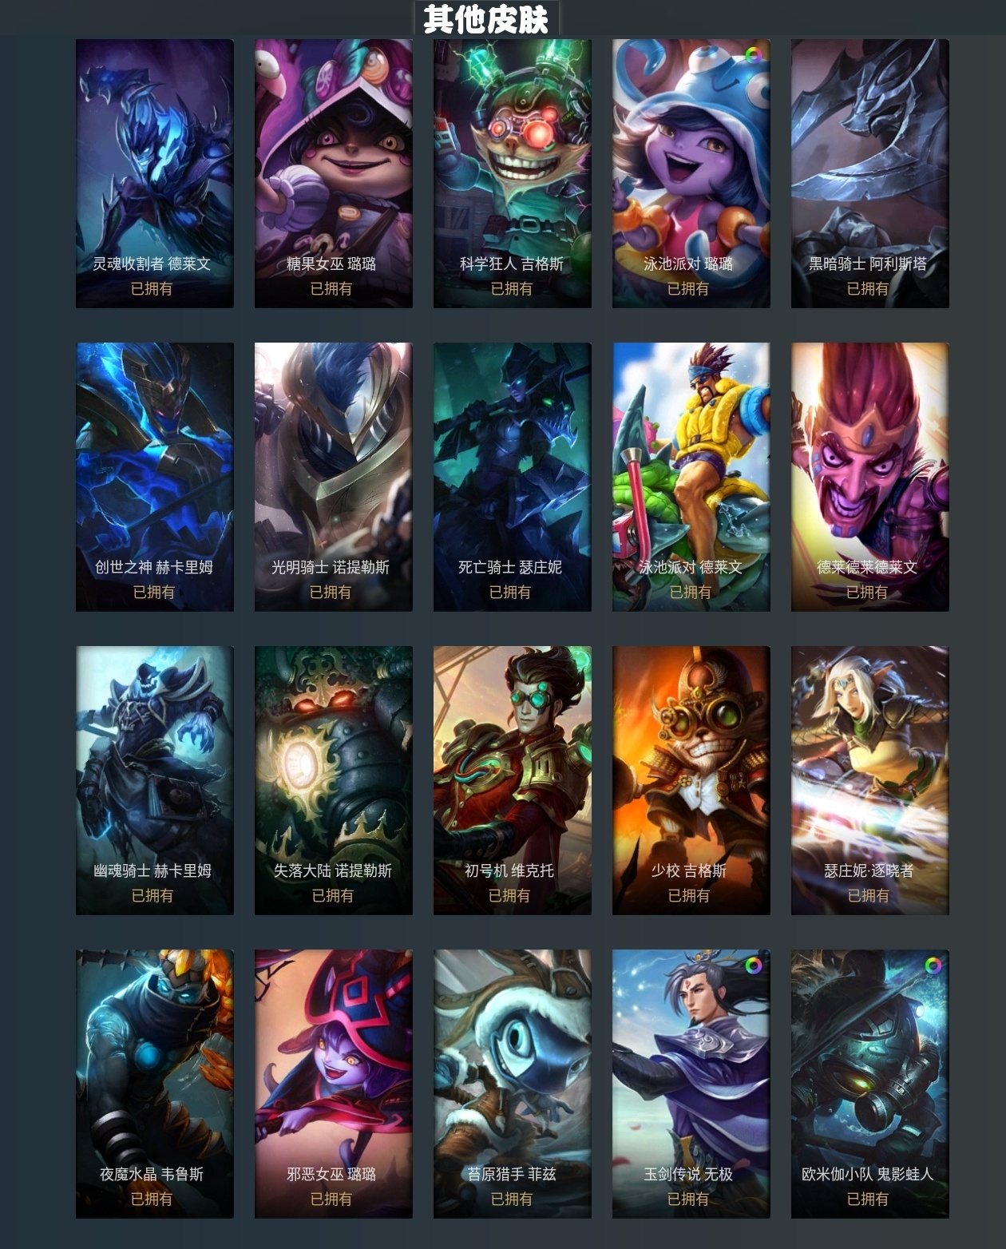Open the 灵魂收割者 德莱文 skin card

tap(155, 173)
